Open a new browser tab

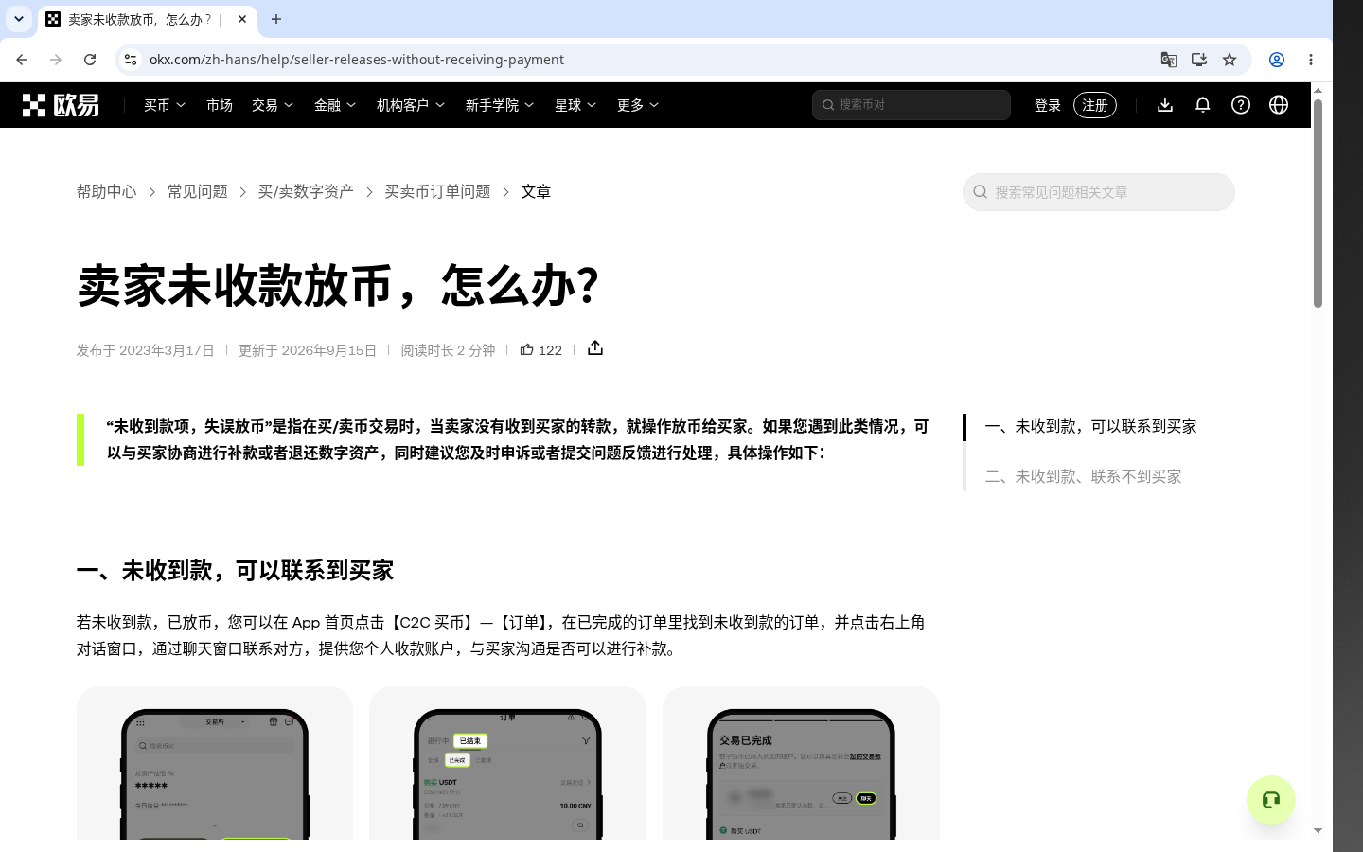276,19
